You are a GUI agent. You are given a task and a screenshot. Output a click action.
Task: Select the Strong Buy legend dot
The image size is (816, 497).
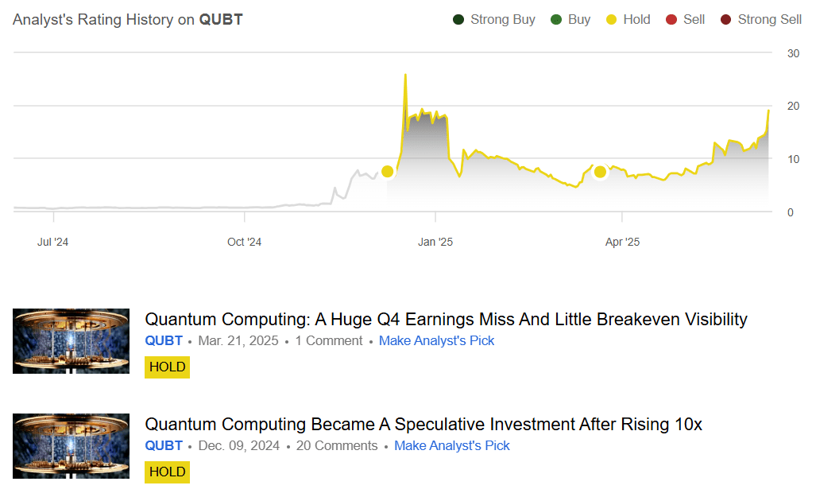click(458, 19)
